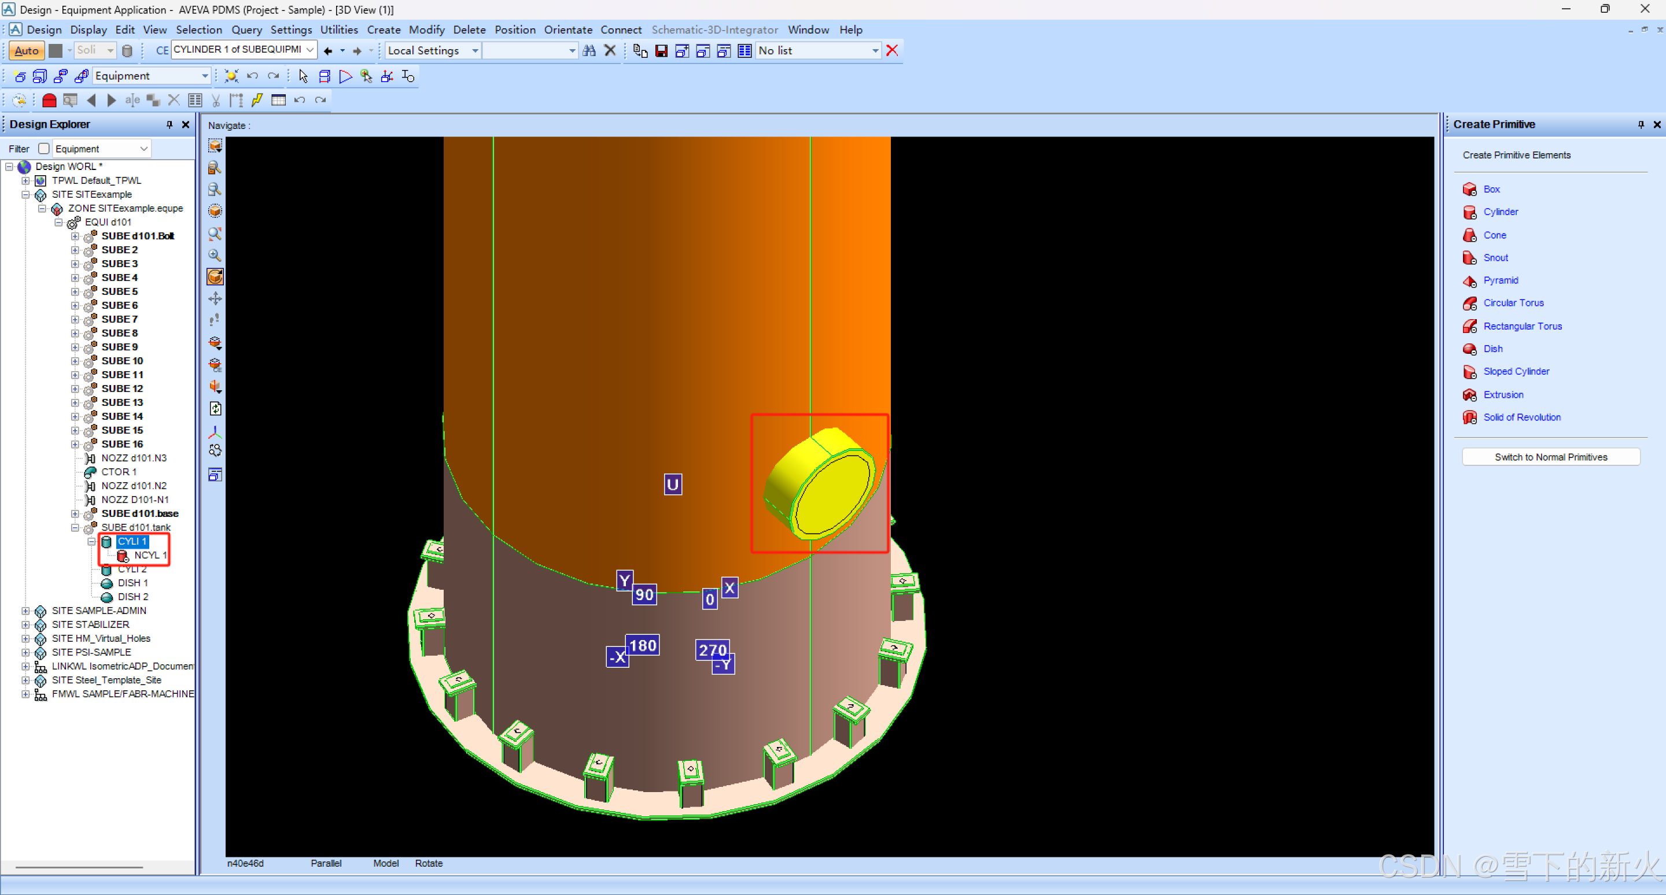Click the Save Work floppy disk icon
Screen dimensions: 1666x895
tap(661, 50)
